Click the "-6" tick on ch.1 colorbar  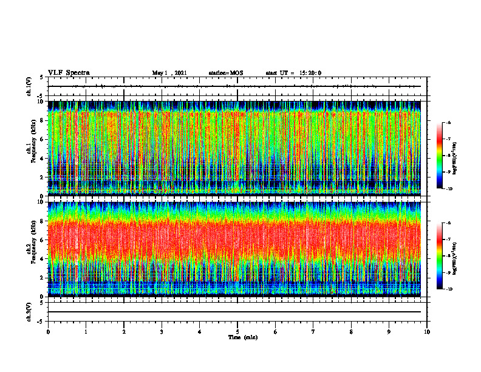coord(448,123)
